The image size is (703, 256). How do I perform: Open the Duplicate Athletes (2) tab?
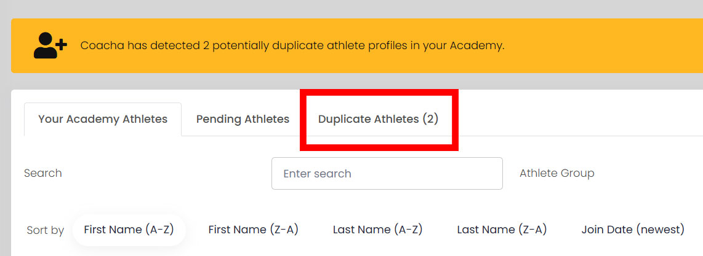[379, 119]
